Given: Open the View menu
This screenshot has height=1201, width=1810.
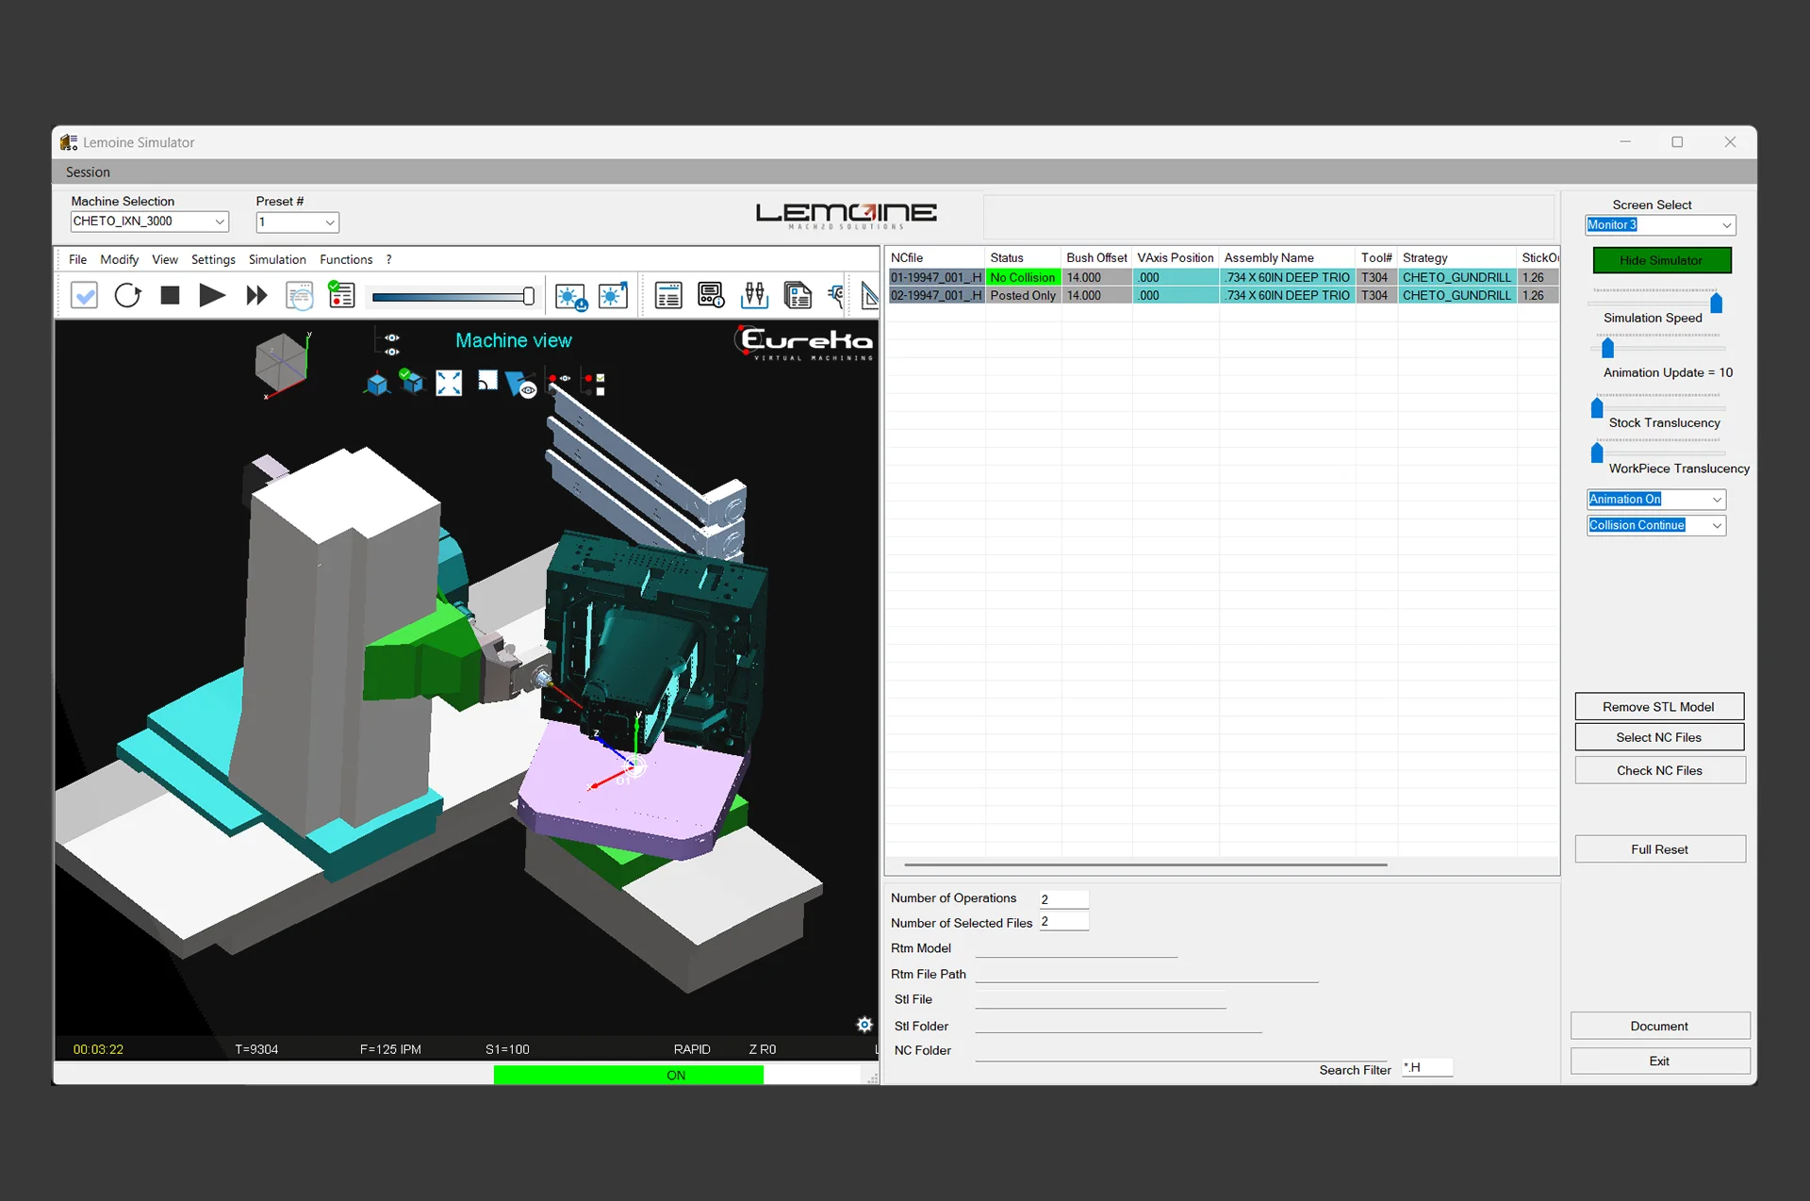Looking at the screenshot, I should [x=165, y=260].
